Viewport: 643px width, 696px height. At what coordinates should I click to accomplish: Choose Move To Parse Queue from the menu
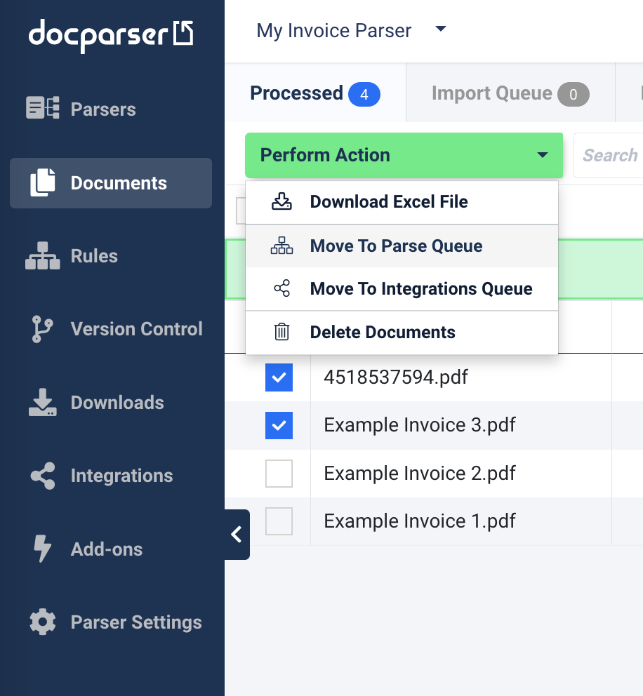396,246
